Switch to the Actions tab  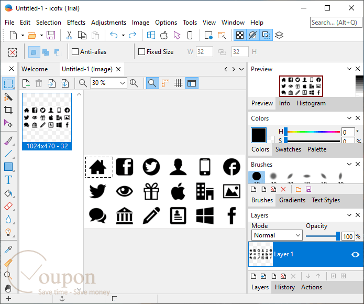click(312, 287)
